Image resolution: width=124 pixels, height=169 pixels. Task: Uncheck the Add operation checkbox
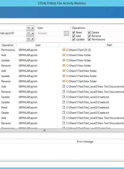(x=74, y=36)
